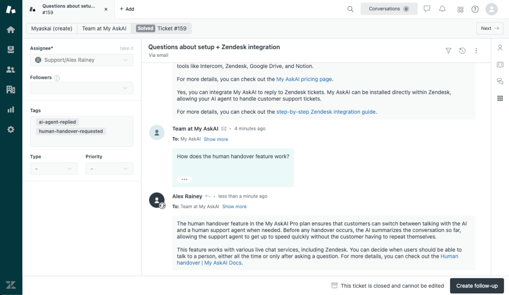This screenshot has height=295, width=509.
Task: Open the Customers icon in sidebar
Action: click(11, 70)
